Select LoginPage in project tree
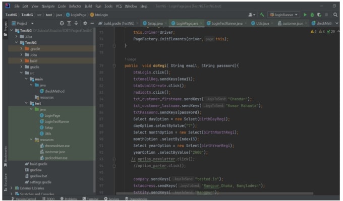The image size is (343, 201). pyautogui.click(x=52, y=115)
